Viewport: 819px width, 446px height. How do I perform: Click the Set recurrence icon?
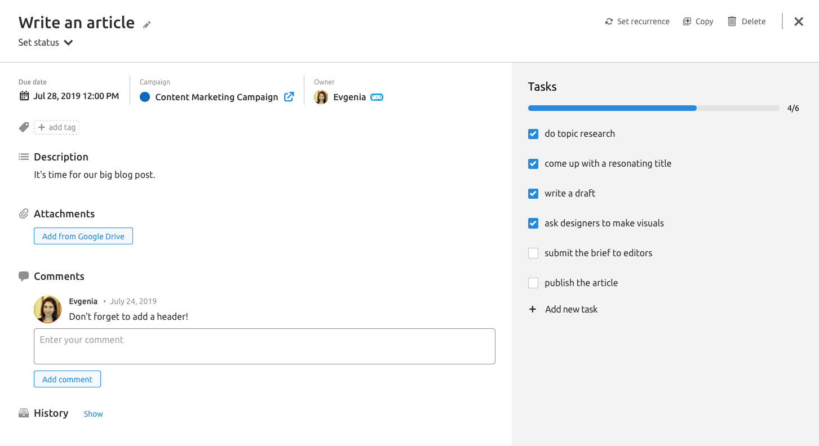coord(608,21)
